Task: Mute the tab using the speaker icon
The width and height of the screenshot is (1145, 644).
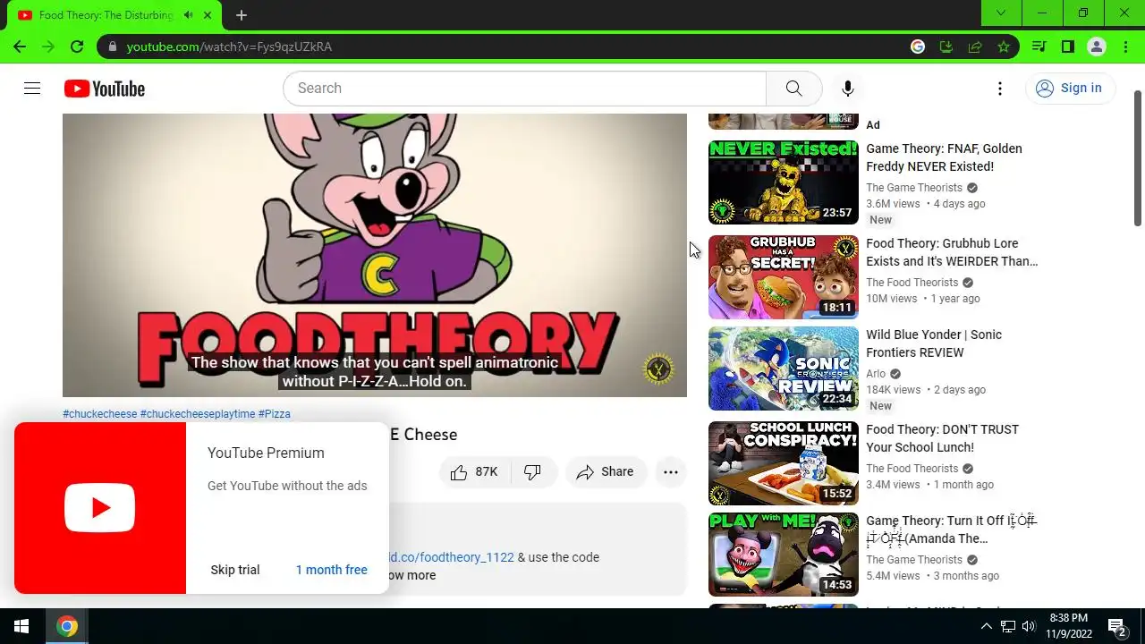Action: (188, 15)
